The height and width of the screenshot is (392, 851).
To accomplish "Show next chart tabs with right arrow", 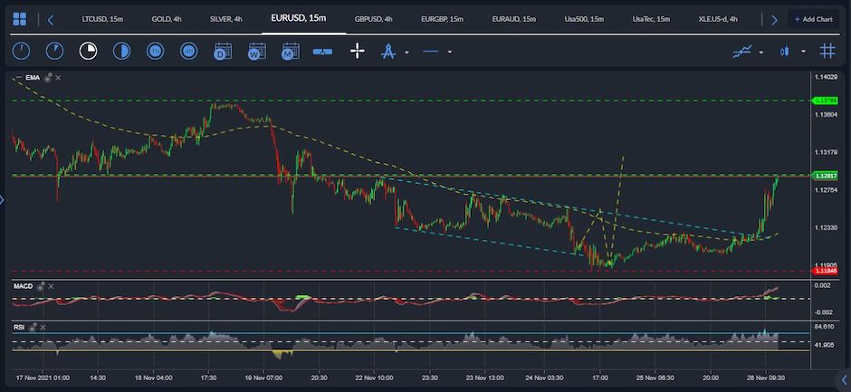I will 774,20.
